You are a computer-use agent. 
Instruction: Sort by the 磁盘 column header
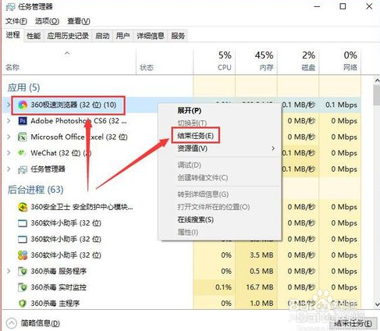[x=298, y=62]
